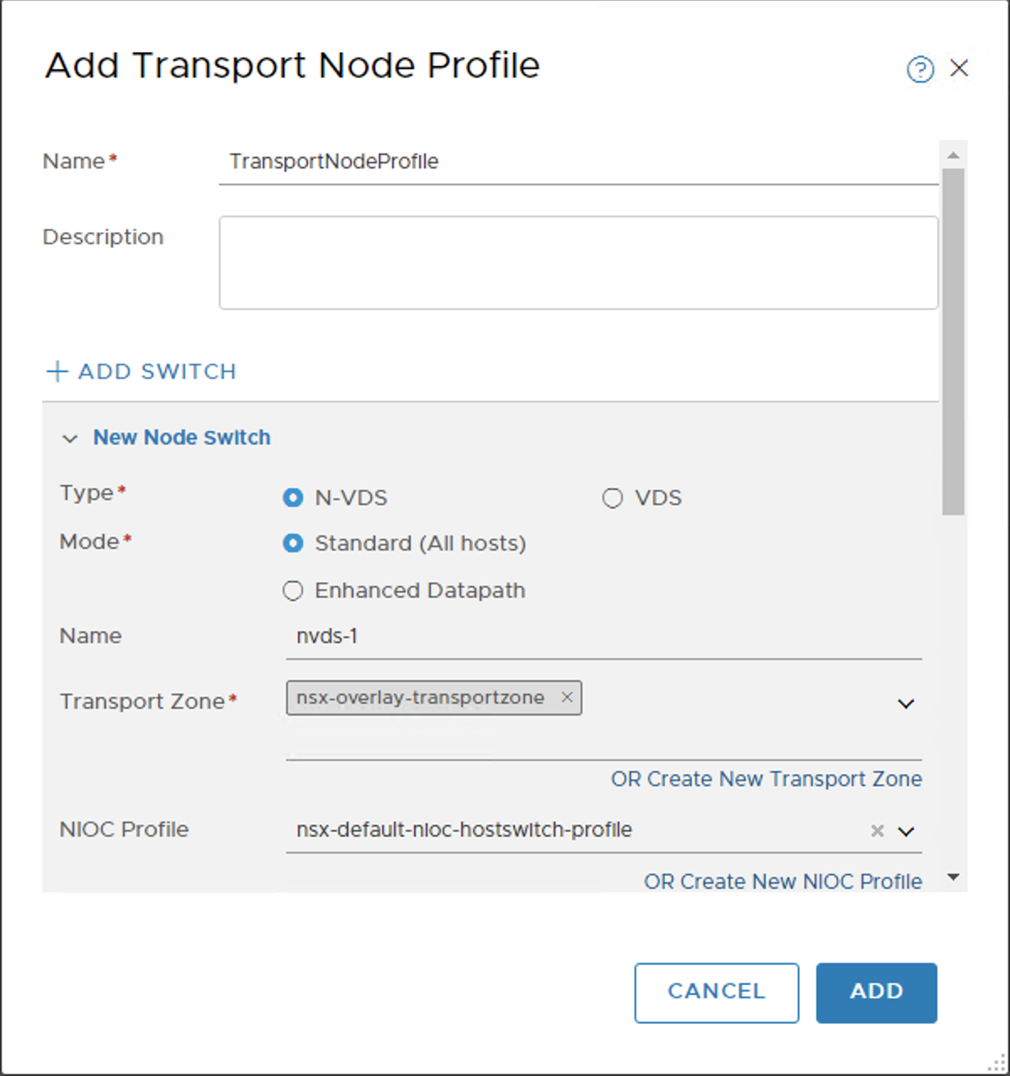Click the scrollbar down arrow
1010x1076 pixels.
tap(953, 876)
